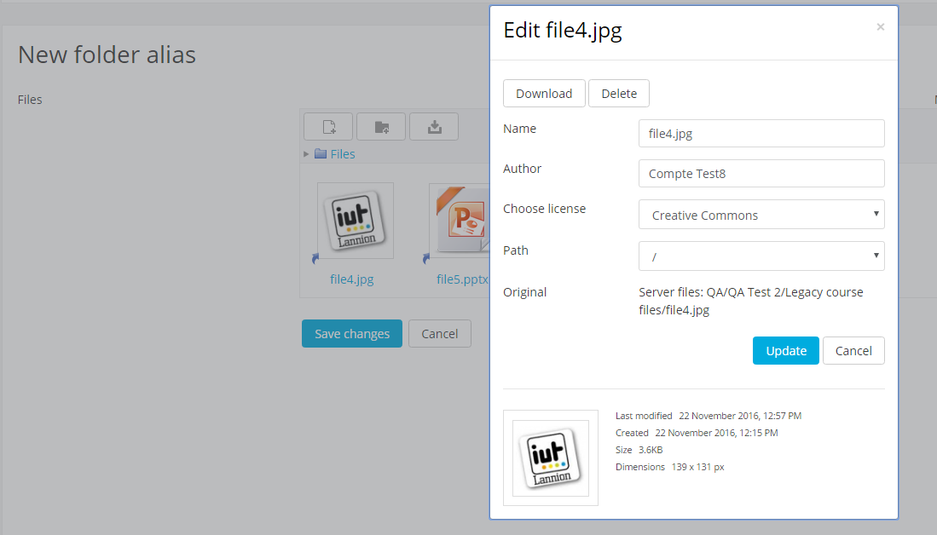Click the create folder icon in toolbar

(x=381, y=127)
